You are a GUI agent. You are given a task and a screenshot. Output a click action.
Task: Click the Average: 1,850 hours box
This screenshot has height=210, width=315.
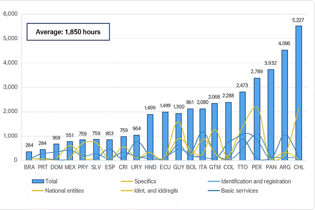[x=68, y=32]
